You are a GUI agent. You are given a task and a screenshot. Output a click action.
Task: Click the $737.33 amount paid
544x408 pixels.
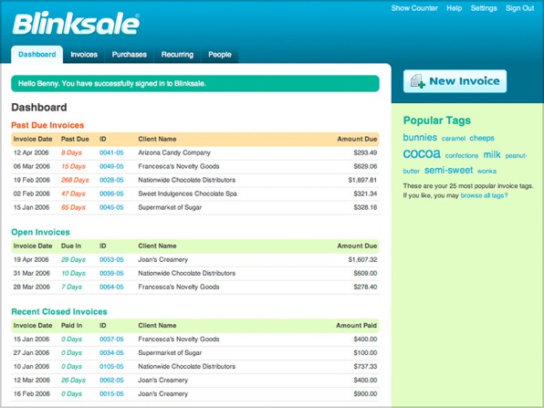point(365,366)
